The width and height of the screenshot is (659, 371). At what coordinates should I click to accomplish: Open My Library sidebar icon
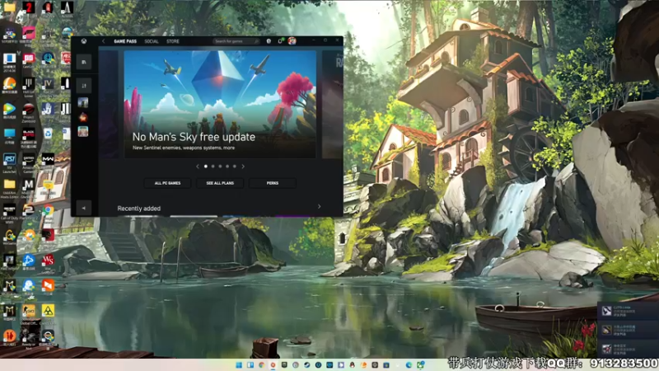click(x=84, y=62)
